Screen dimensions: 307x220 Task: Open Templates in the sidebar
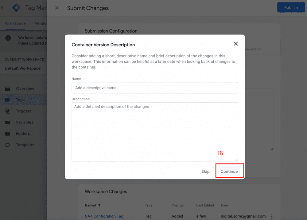[25, 145]
